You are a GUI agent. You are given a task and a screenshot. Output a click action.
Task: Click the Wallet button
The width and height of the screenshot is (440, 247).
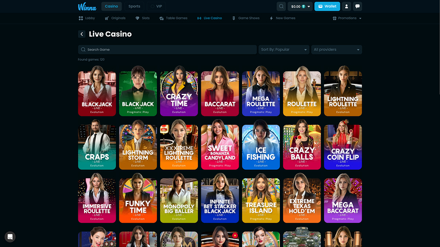(x=327, y=6)
